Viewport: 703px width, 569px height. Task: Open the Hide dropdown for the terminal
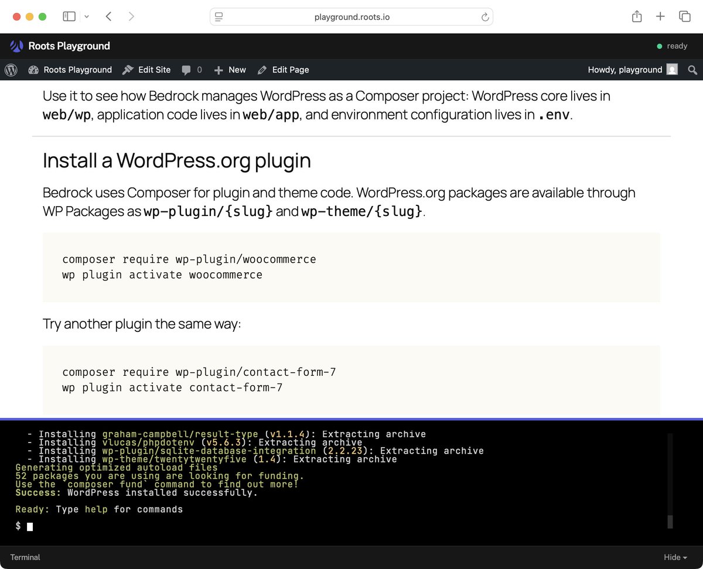pos(675,557)
